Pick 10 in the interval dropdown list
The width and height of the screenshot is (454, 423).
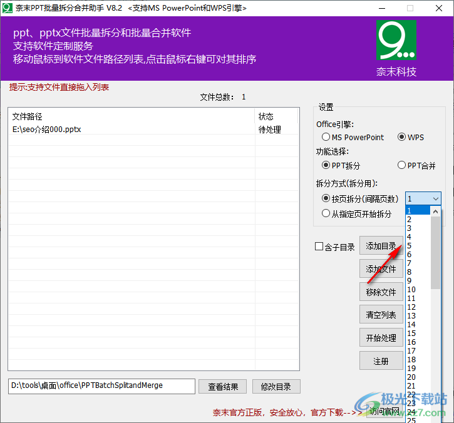(418, 290)
